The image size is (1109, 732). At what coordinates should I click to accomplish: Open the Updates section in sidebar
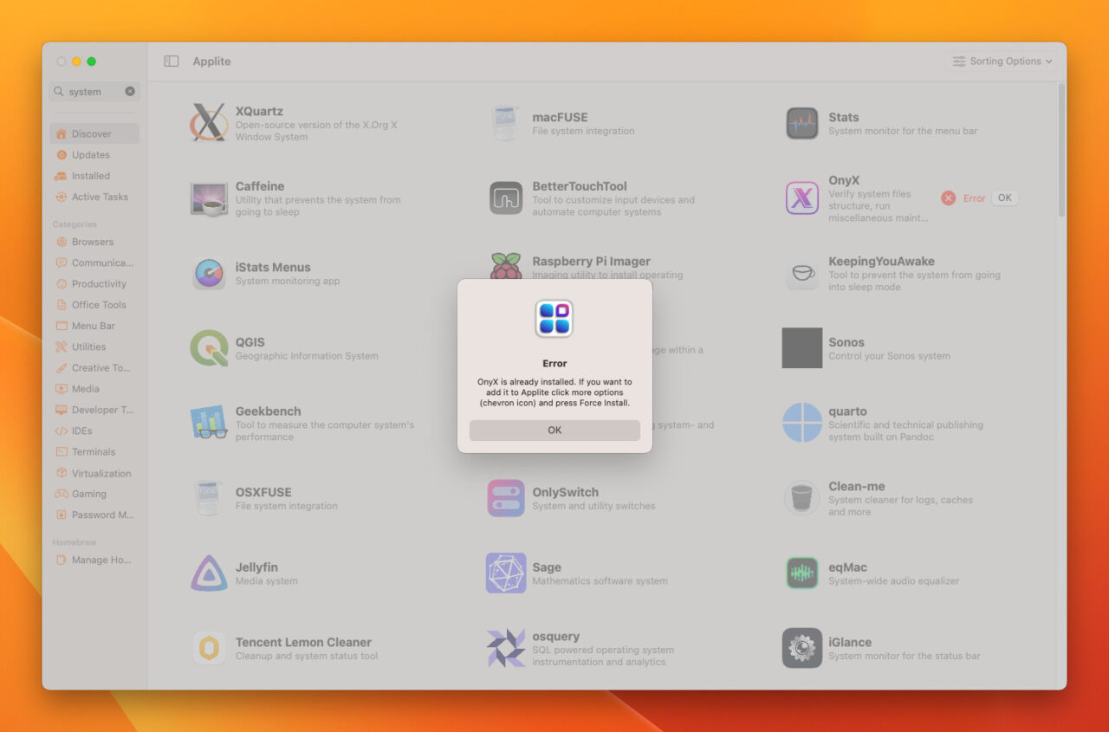[91, 155]
